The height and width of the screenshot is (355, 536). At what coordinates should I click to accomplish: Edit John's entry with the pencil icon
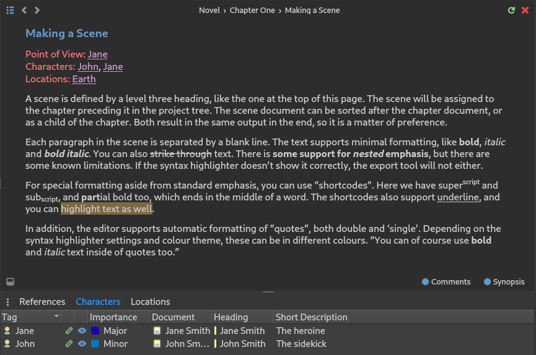(69, 343)
